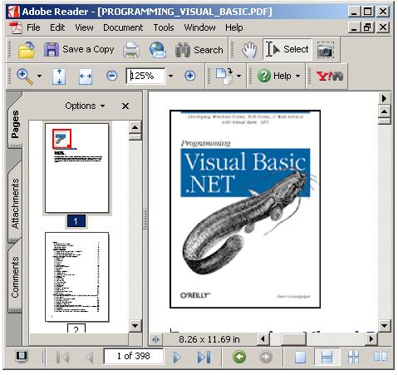Select the Hand tool
Viewport: 398px width, 375px height.
(x=249, y=50)
